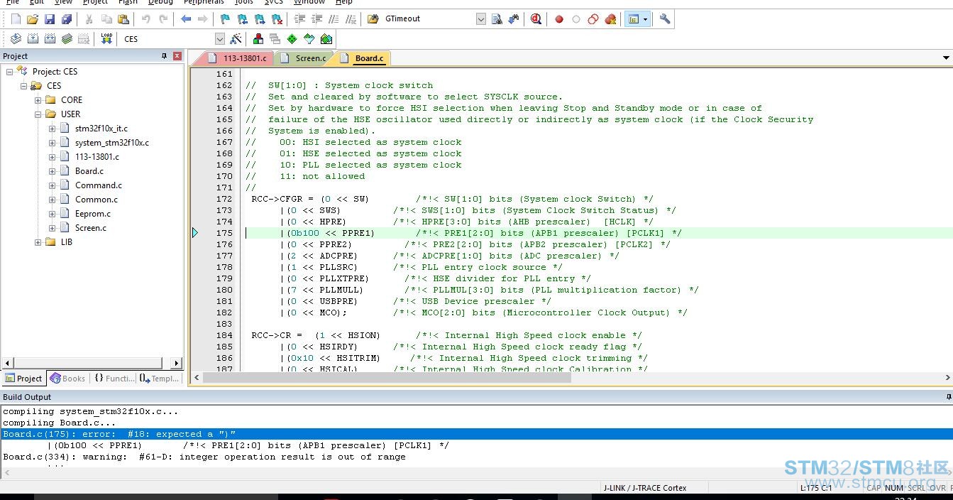
Task: Close the Project panel
Action: [177, 56]
